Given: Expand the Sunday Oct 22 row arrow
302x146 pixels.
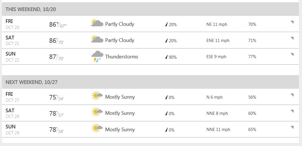Looking at the screenshot, I should pyautogui.click(x=292, y=55).
